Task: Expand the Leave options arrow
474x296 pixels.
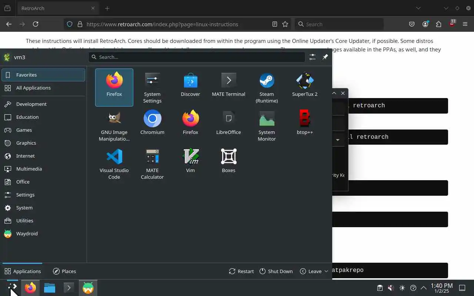Action: 326,271
